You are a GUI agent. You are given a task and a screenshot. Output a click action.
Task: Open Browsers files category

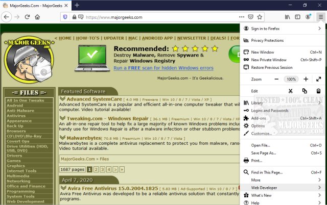(16, 131)
